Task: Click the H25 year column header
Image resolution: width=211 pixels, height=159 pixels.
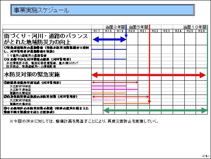Action: pos(190,31)
